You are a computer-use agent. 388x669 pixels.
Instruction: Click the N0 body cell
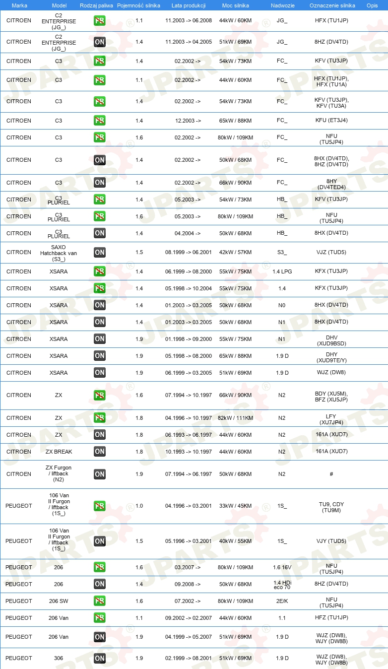click(282, 305)
